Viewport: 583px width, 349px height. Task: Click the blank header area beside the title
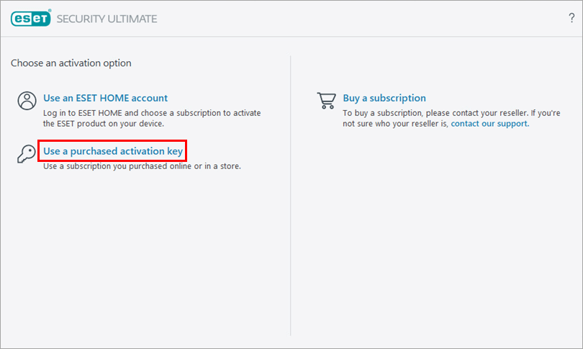coord(360,18)
